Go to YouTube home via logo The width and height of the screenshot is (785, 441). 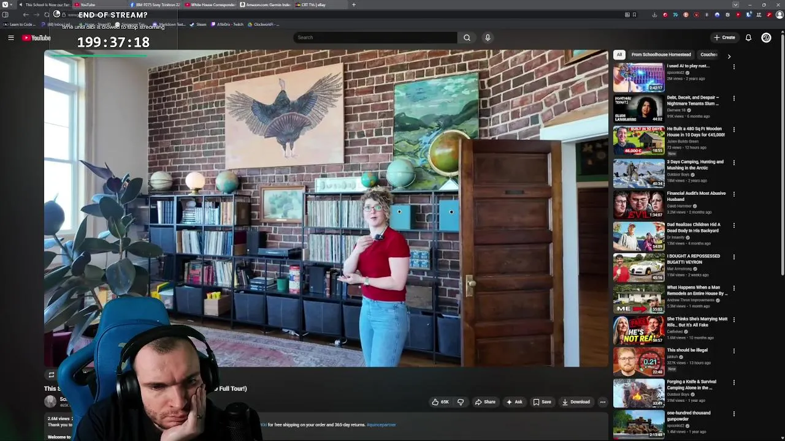click(36, 38)
